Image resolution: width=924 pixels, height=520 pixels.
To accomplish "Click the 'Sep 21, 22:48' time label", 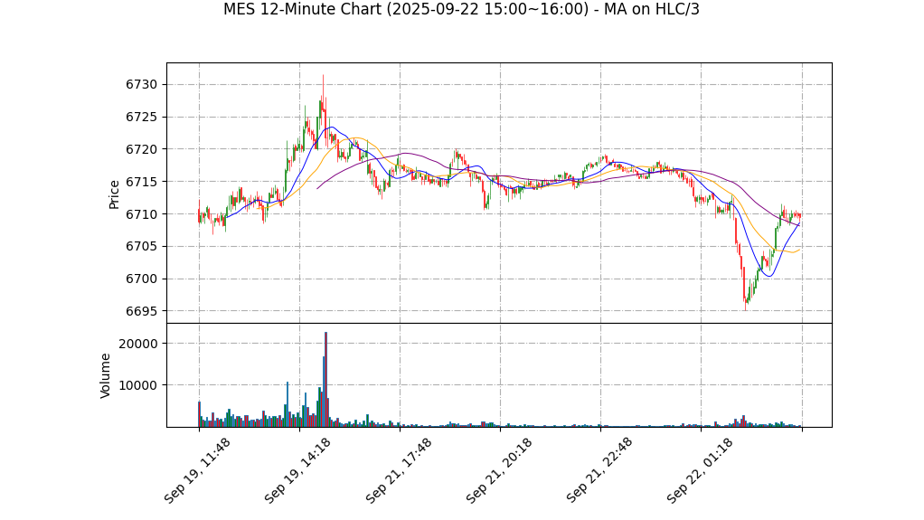I will [599, 470].
